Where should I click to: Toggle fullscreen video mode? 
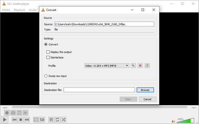[x=36, y=120]
